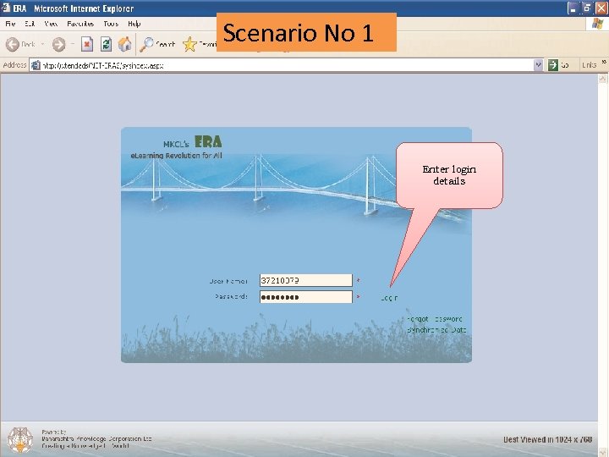Go to Home page via house icon
Image resolution: width=609 pixels, height=457 pixels.
tap(125, 44)
